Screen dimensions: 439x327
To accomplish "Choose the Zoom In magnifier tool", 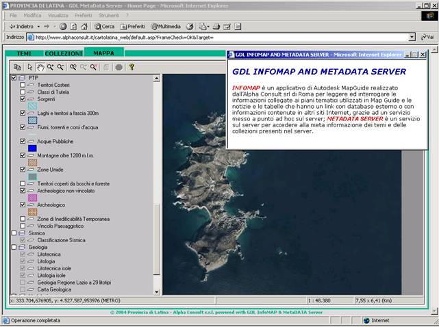I will 51,67.
